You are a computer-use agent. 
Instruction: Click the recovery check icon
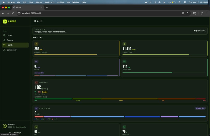coord(125,127)
